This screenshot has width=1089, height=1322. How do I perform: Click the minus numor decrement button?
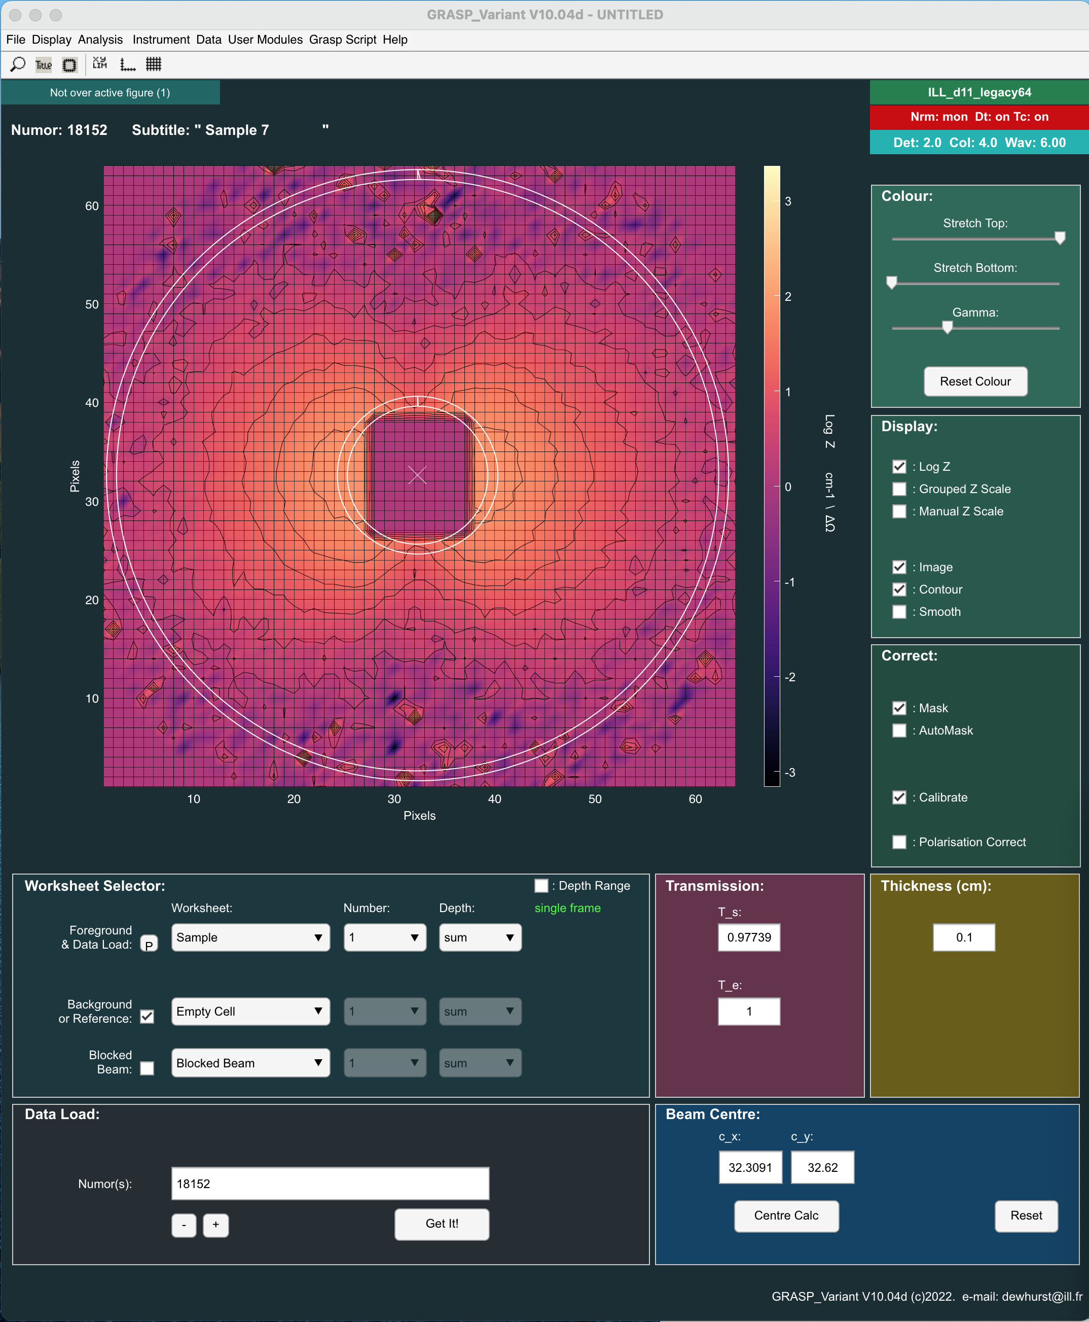tap(184, 1224)
